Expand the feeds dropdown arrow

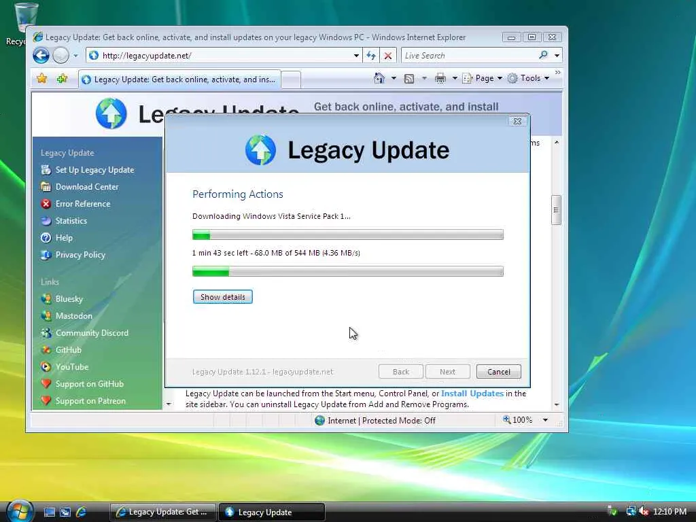pos(424,79)
